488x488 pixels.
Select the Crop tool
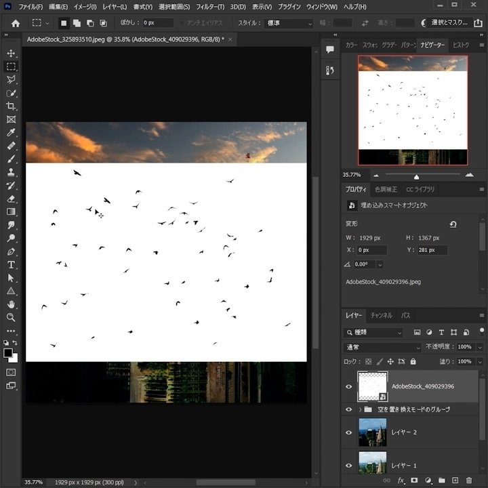(x=12, y=106)
